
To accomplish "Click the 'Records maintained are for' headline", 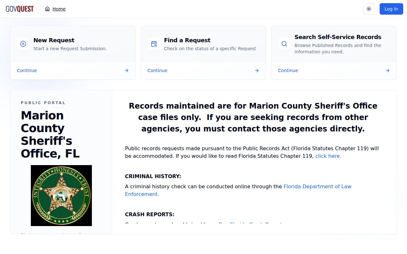I will 253,117.
